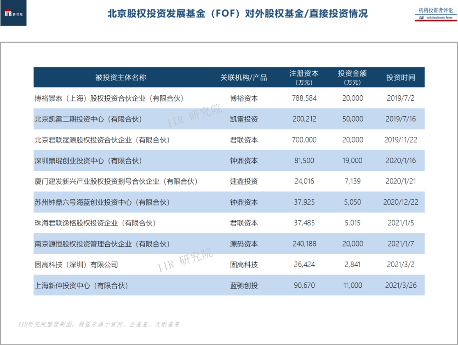458x345 pixels.
Task: Select registered capital 90,670
Action: tap(304, 286)
